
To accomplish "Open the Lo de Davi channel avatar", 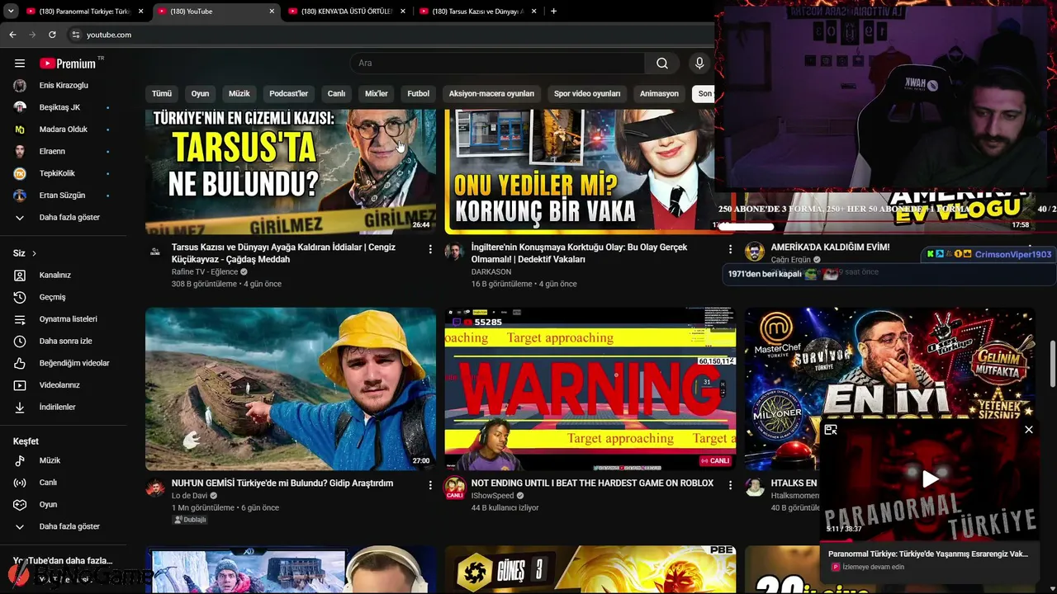I will [x=155, y=487].
